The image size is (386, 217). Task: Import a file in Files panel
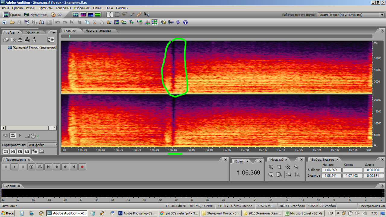6,39
